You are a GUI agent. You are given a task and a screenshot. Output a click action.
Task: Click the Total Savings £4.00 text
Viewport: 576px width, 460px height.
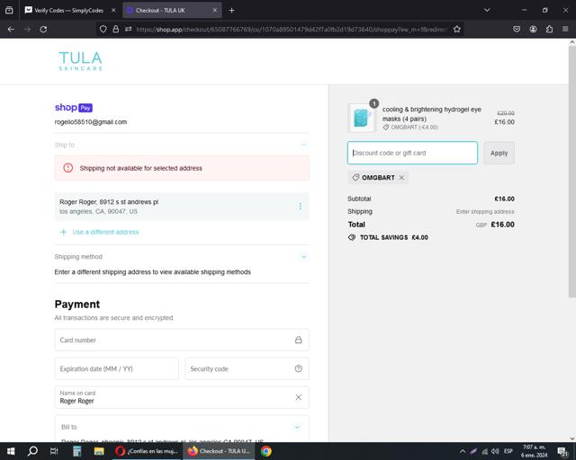tap(394, 238)
